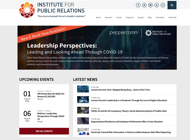Open the Events menu
Viewport: 190px width, 140px height.
[119, 18]
